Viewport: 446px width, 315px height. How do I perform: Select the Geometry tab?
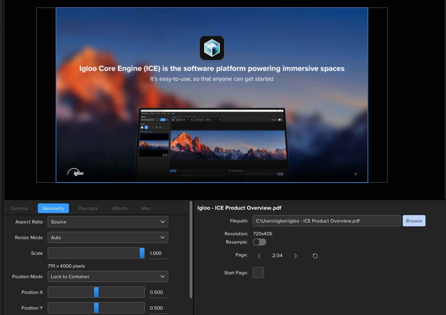53,208
